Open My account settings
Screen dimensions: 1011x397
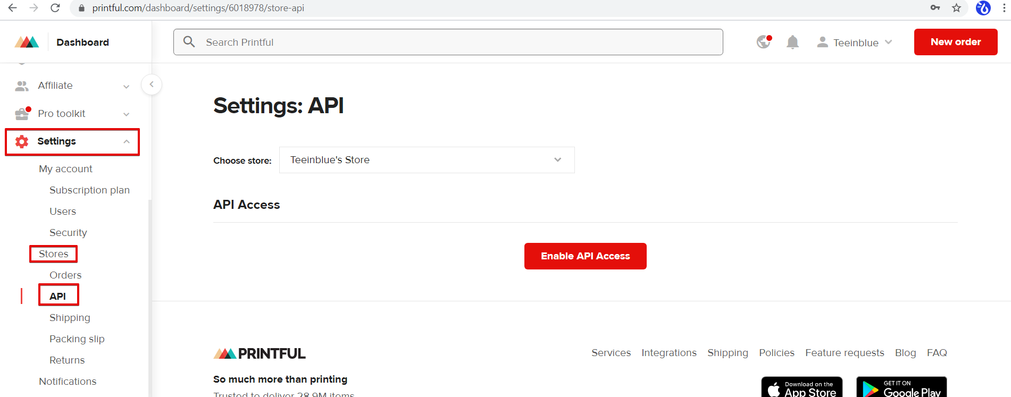pyautogui.click(x=65, y=169)
